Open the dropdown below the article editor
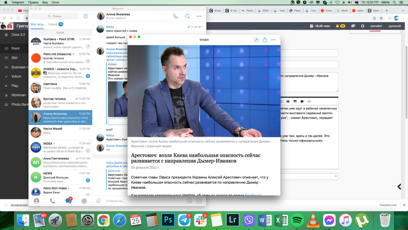Screen dimensions: 408x230 309,177
